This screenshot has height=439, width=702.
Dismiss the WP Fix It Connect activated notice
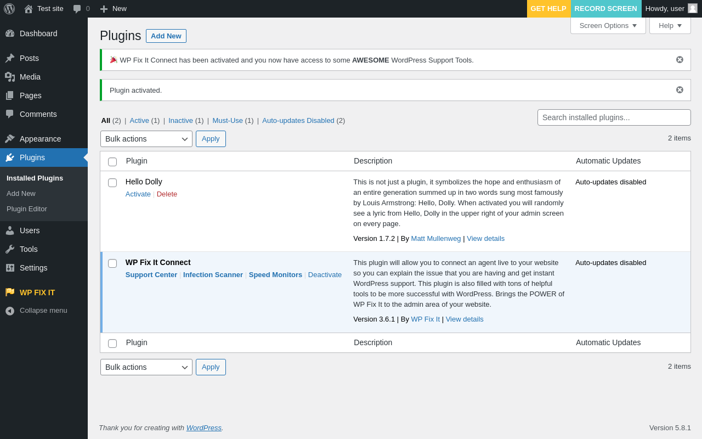coord(680,60)
